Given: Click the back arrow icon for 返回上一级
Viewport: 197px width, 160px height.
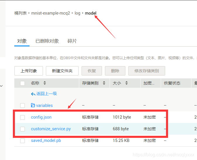Looking at the screenshot, I should pyautogui.click(x=33, y=94).
